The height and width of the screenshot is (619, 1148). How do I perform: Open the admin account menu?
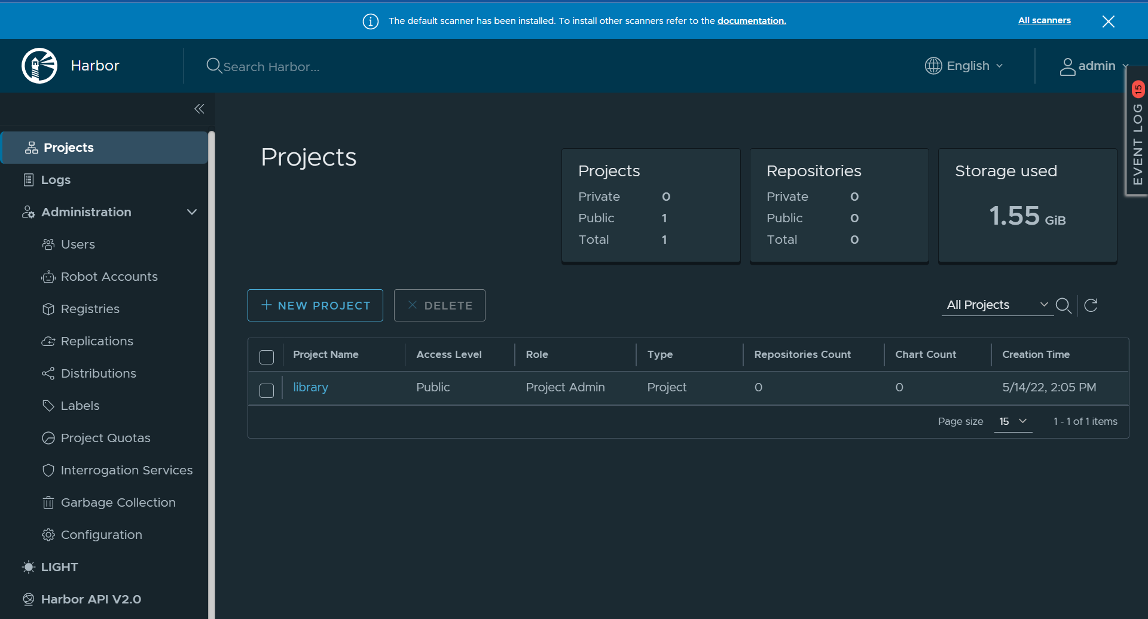tap(1094, 66)
